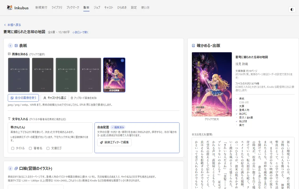Open the 新規実行 tab

41,8
